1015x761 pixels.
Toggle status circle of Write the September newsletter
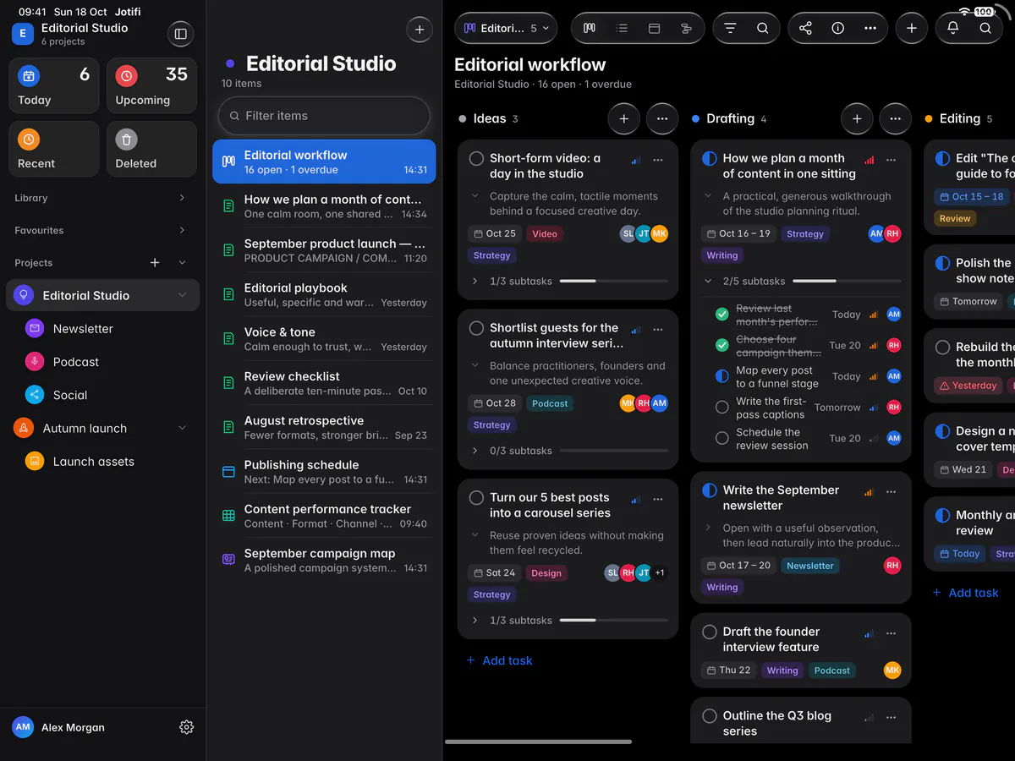click(x=710, y=490)
